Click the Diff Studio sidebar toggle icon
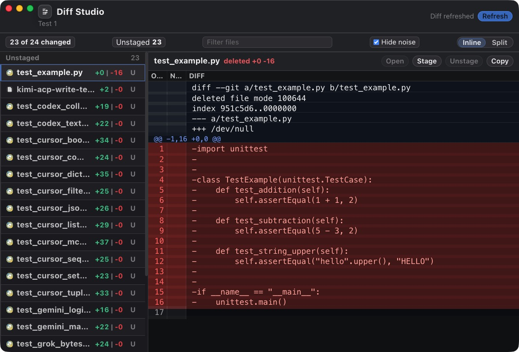Viewport: 519px width, 352px height. coord(44,12)
